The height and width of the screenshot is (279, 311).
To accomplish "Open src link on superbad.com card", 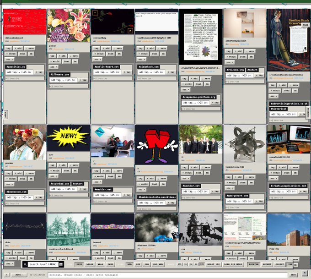I will (53, 176).
